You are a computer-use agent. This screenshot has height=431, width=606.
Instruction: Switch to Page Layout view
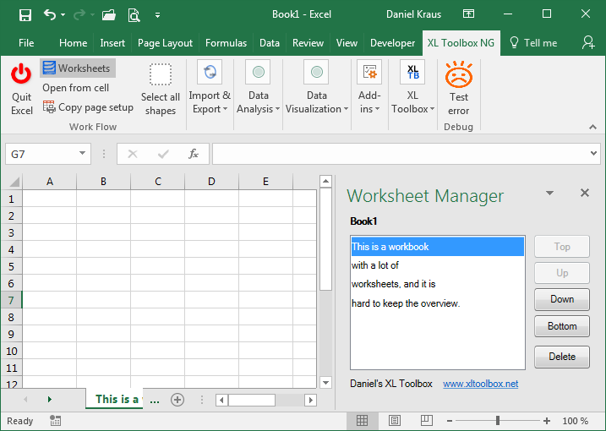pyautogui.click(x=395, y=421)
